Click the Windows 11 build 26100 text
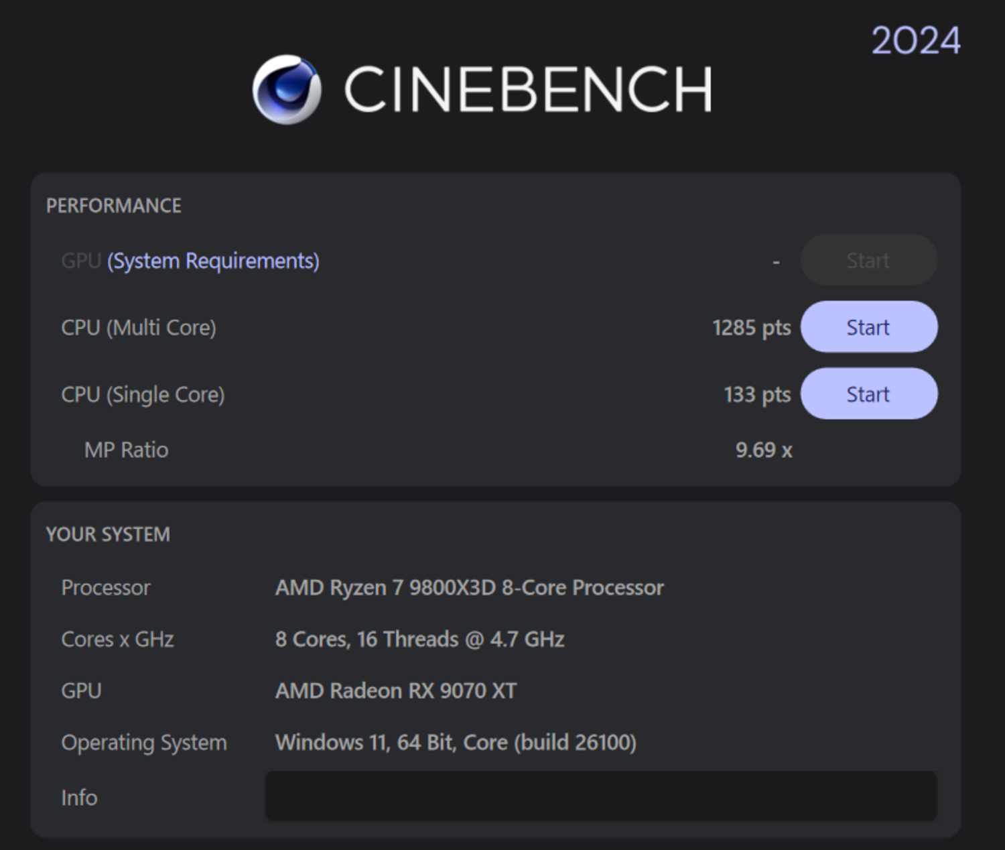Viewport: 1005px width, 850px height. tap(456, 743)
